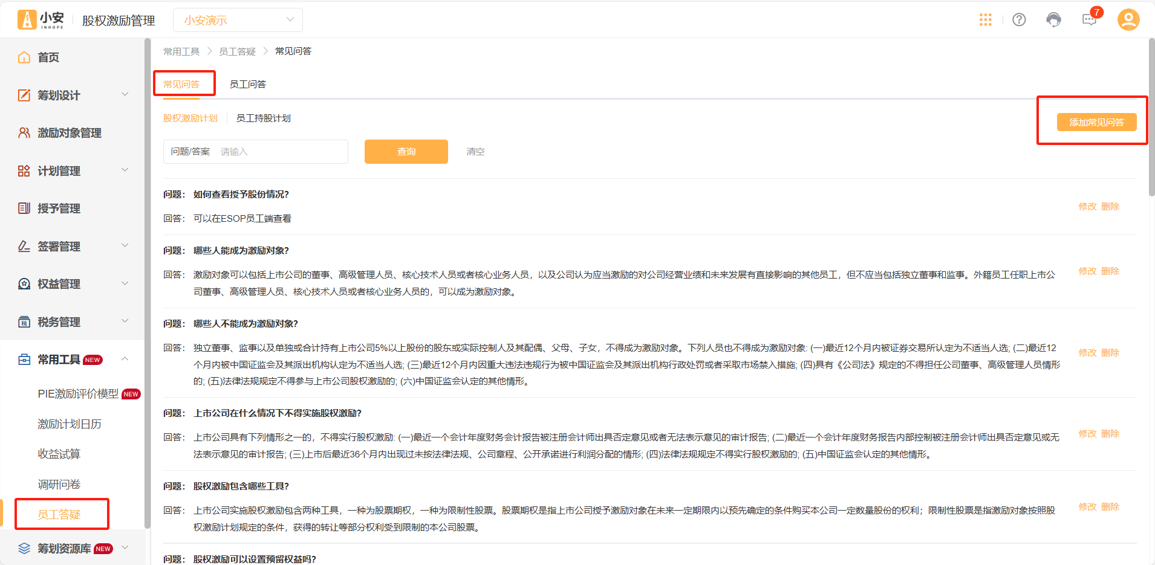Select the 股权激励计划 sub-tab

pos(190,118)
